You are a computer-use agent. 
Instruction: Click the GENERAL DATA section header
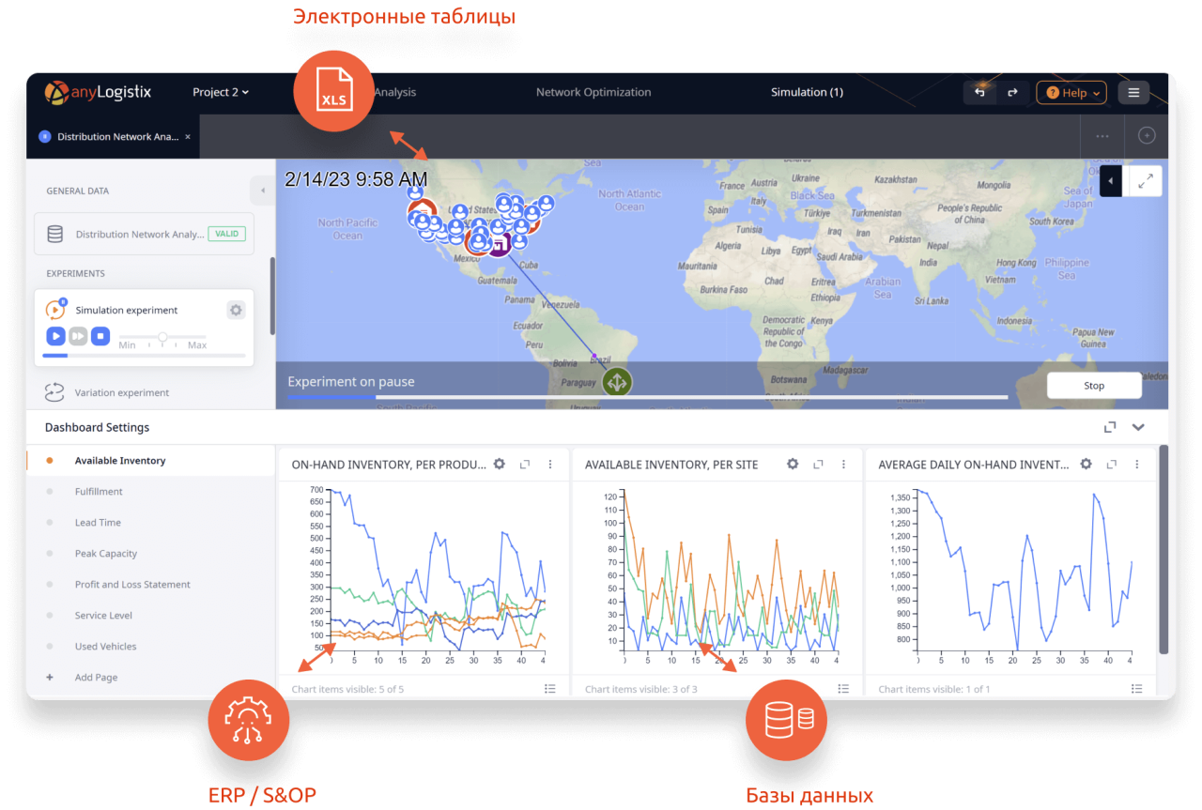click(x=78, y=191)
